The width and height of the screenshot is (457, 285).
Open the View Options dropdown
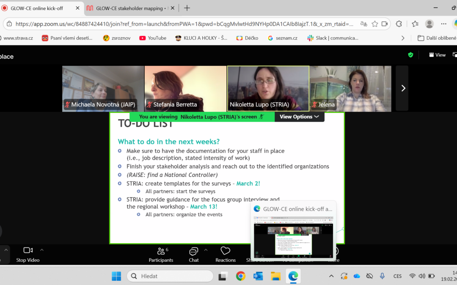[x=300, y=117]
